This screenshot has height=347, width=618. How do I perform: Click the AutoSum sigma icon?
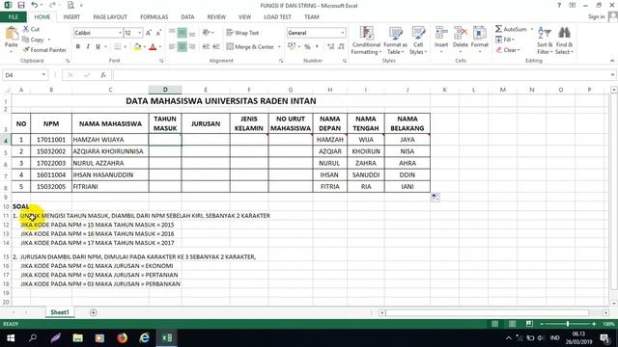pyautogui.click(x=498, y=29)
